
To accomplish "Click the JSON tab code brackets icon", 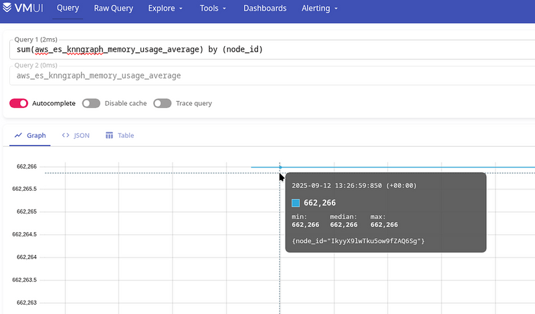I will [x=66, y=135].
